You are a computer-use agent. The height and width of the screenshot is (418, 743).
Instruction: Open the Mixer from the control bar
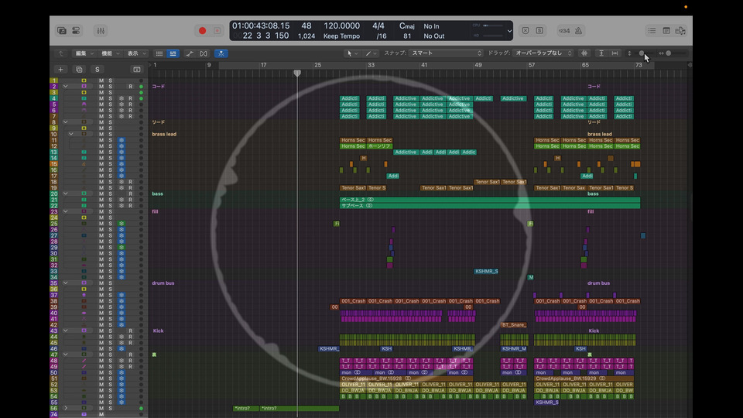coord(102,30)
